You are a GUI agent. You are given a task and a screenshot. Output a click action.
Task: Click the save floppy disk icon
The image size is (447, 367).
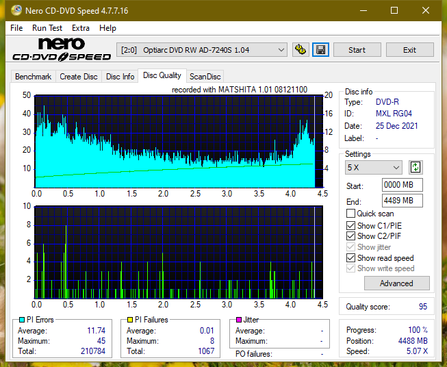(x=320, y=50)
